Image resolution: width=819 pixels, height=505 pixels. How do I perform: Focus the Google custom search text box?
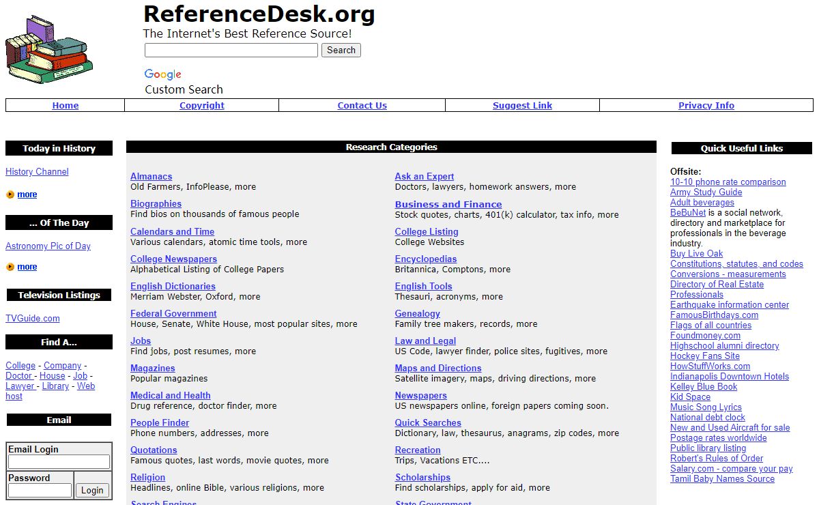pyautogui.click(x=231, y=50)
